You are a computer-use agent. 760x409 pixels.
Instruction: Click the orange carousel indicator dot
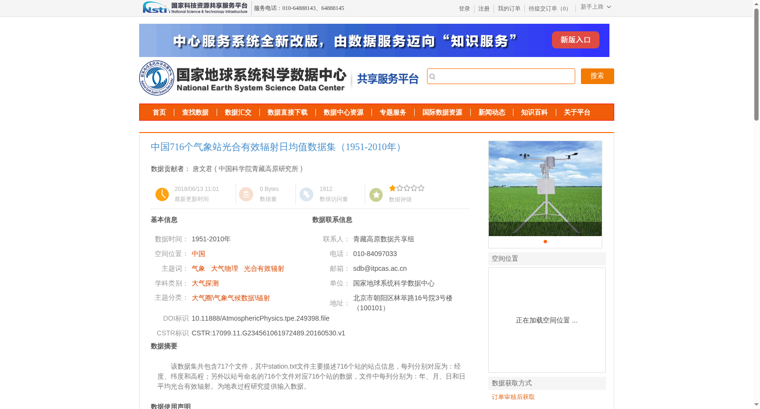click(x=545, y=242)
